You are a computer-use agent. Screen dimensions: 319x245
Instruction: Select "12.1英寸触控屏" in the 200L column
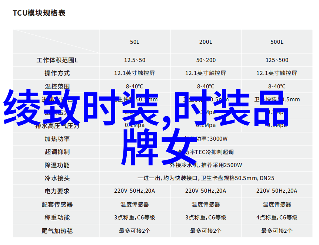click(x=206, y=73)
